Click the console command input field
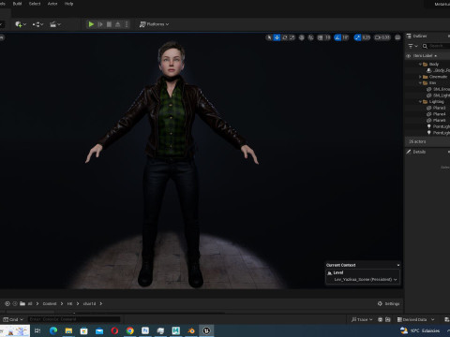The width and height of the screenshot is (450, 337). [74, 319]
